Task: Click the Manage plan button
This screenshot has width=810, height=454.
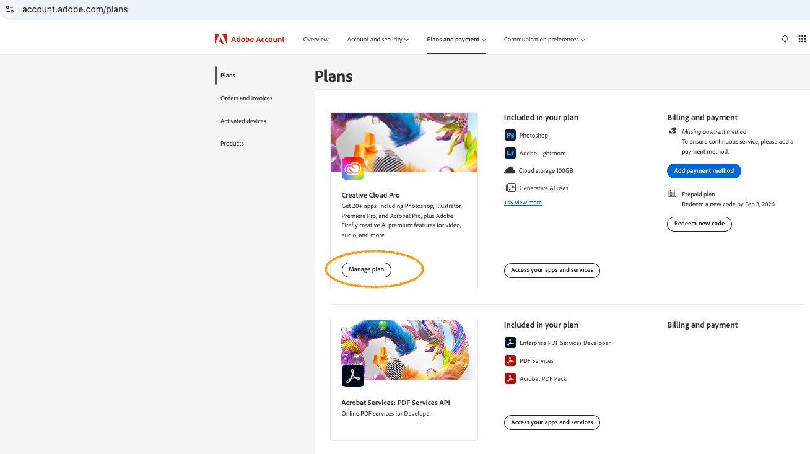Action: [x=367, y=269]
